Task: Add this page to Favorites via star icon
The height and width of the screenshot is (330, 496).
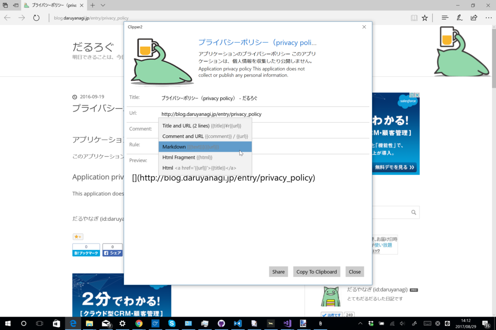Action: 425,17
